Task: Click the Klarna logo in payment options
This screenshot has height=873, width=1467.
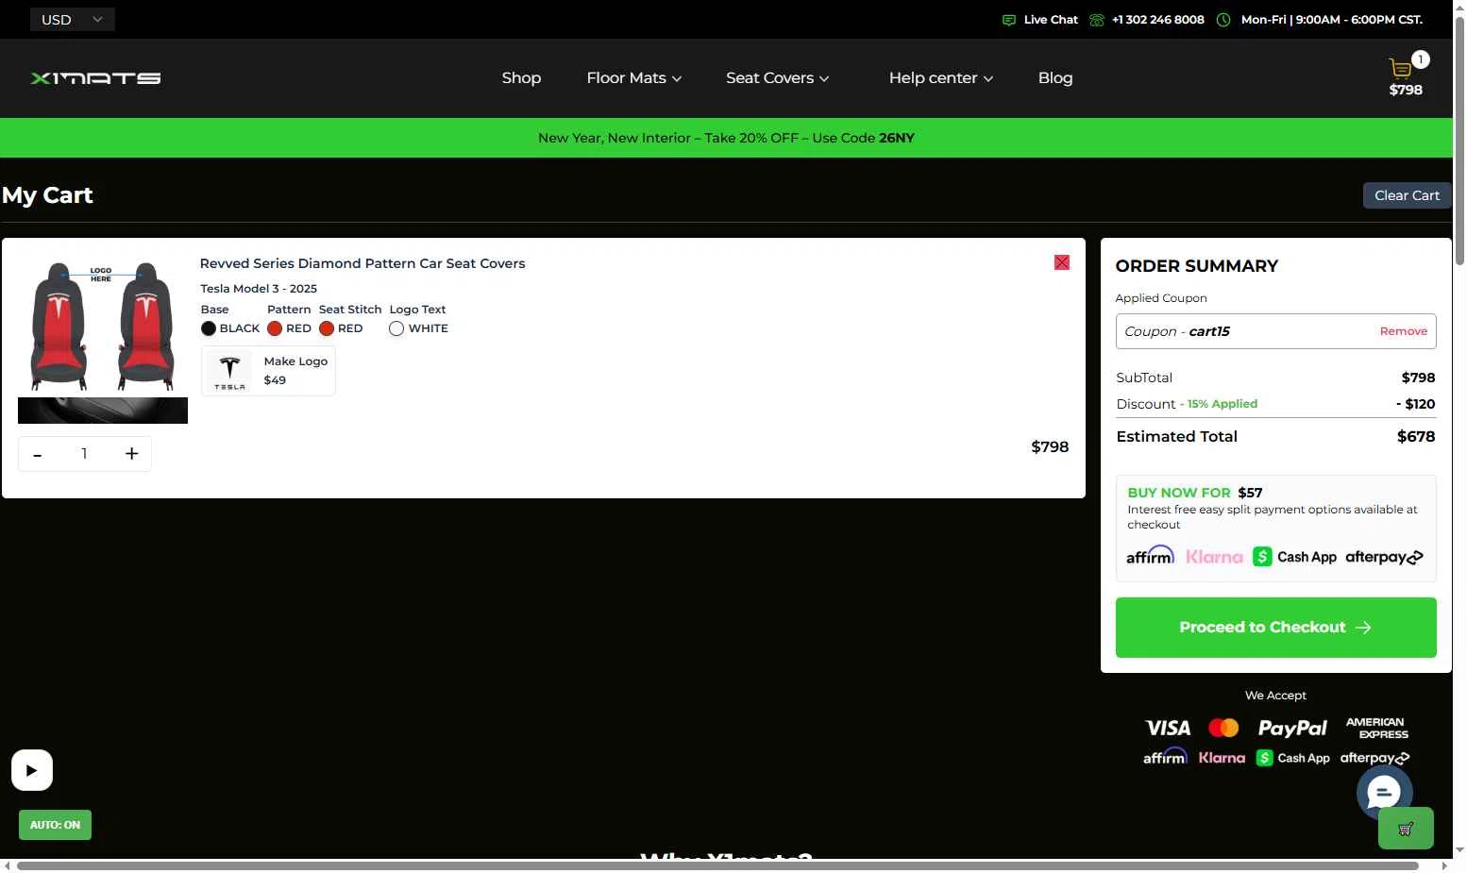Action: [x=1214, y=557]
